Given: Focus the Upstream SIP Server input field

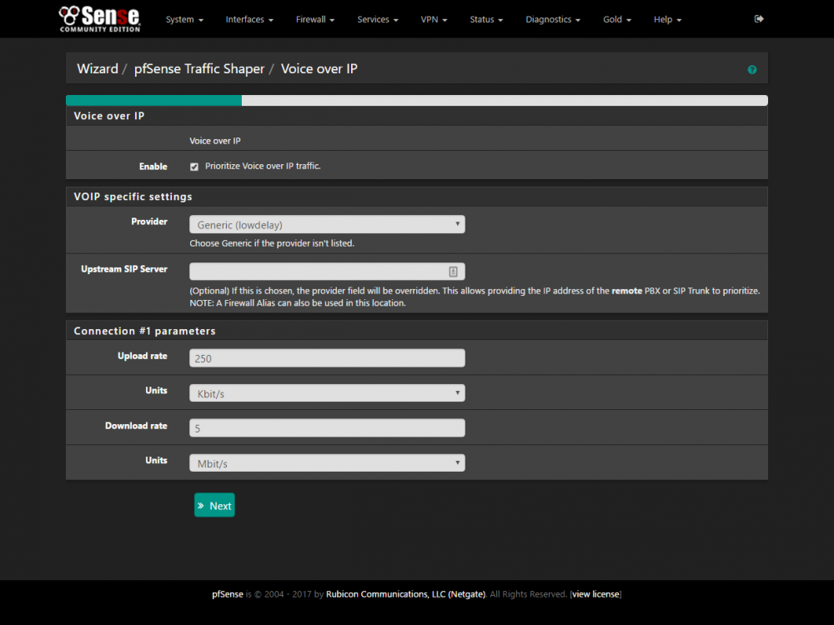Looking at the screenshot, I should [x=327, y=272].
